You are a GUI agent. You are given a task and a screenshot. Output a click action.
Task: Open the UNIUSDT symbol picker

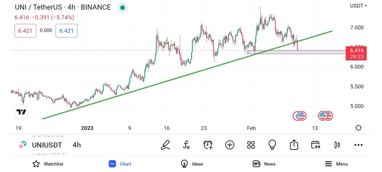point(46,145)
